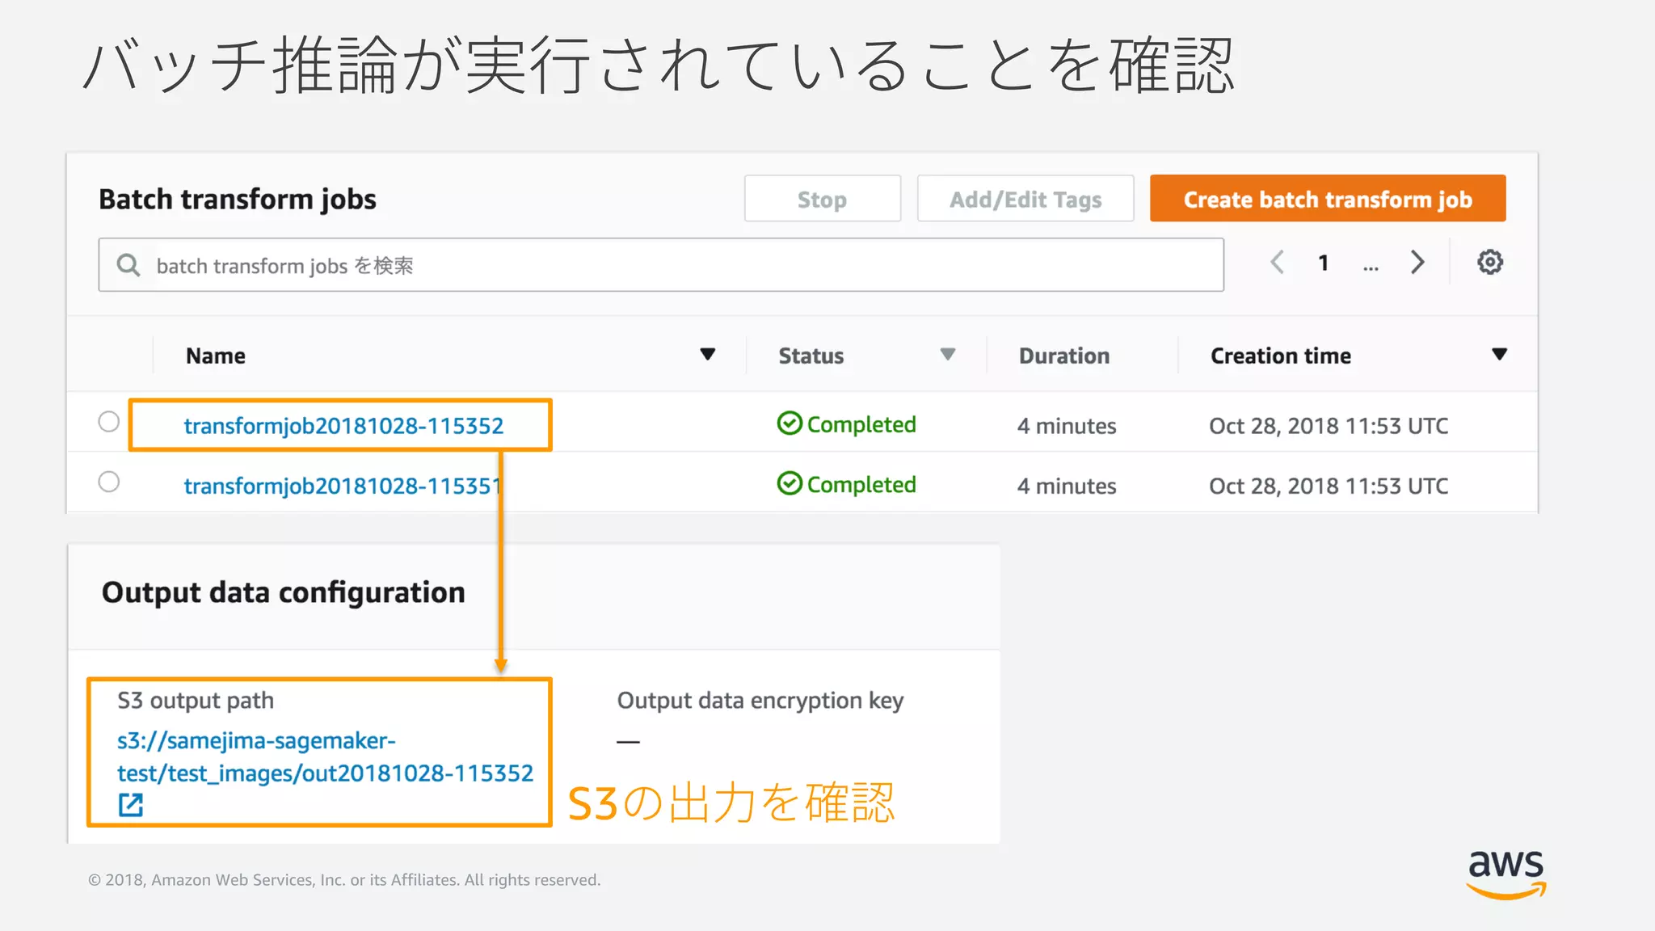Click the pagination ellipsis
The height and width of the screenshot is (931, 1655).
pos(1371,265)
